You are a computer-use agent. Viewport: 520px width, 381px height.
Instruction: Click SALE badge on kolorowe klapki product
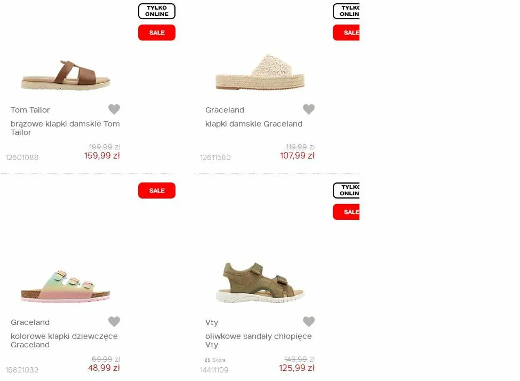[157, 190]
